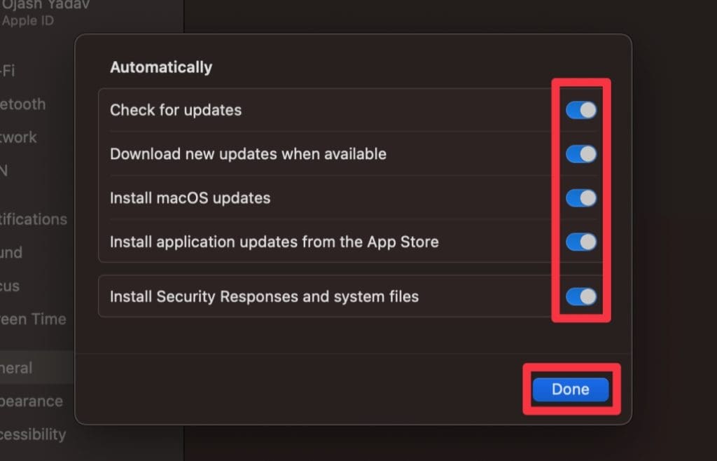The width and height of the screenshot is (717, 461).
Task: Turn off Install macOS updates switch
Action: pos(581,198)
